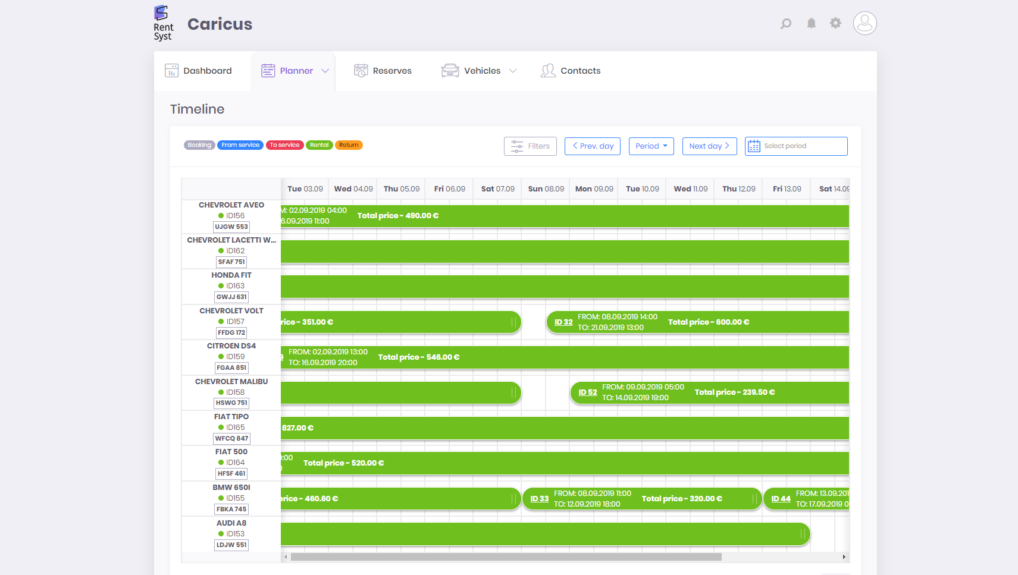Open the Period dropdown
This screenshot has height=575, width=1018.
[651, 146]
